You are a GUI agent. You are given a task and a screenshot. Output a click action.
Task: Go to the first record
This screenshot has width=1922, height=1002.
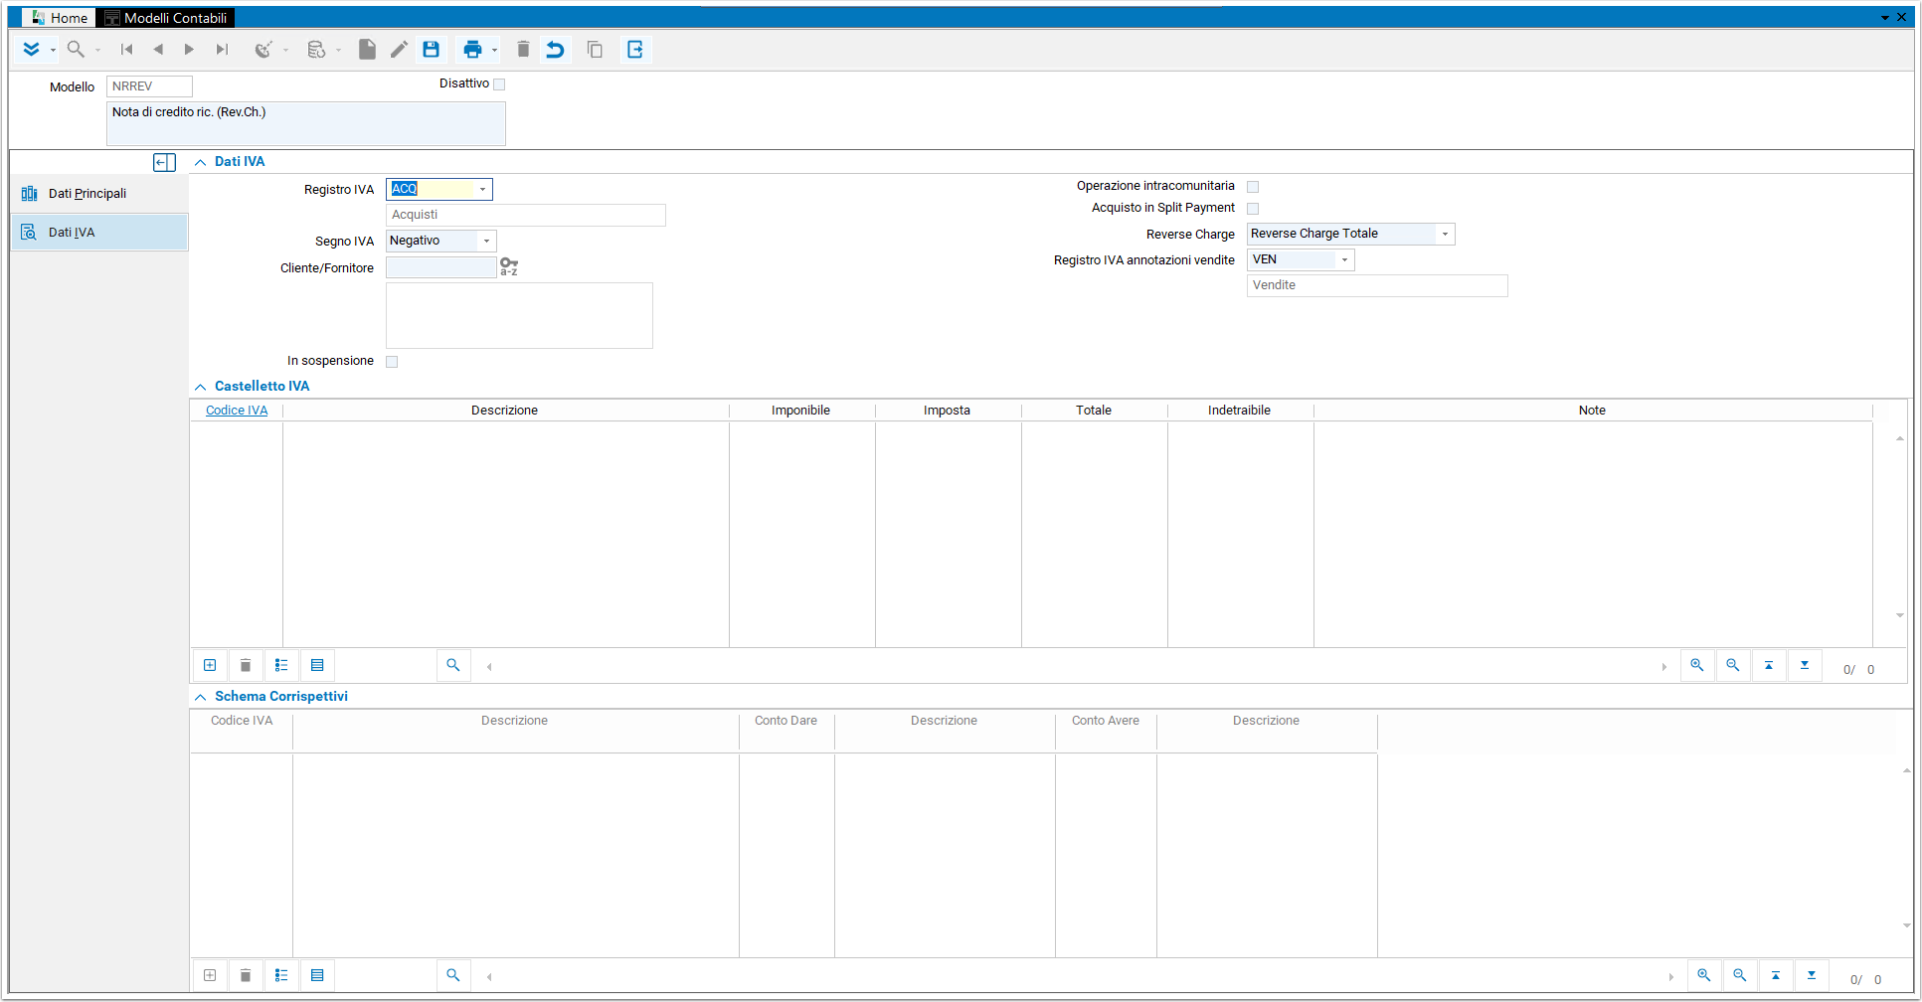(126, 50)
